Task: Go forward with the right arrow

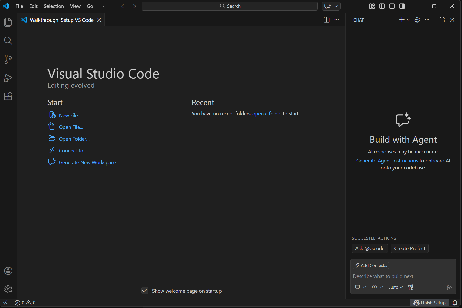Action: pyautogui.click(x=134, y=6)
